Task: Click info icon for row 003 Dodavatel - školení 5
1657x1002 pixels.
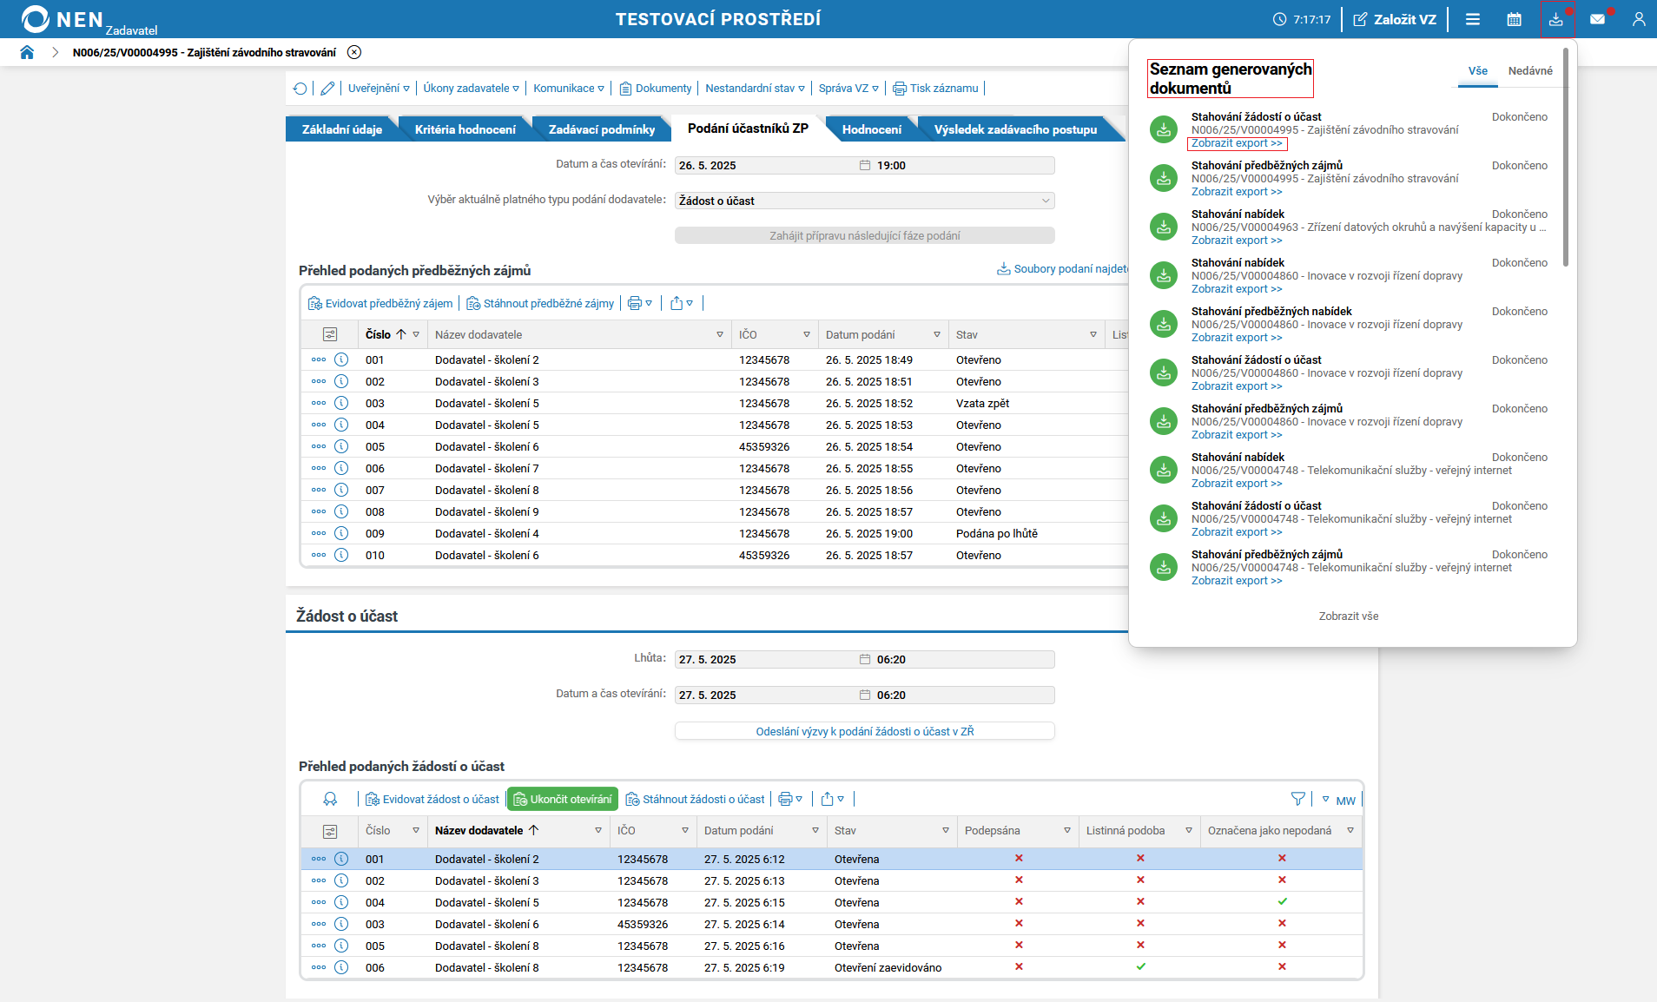Action: [341, 403]
